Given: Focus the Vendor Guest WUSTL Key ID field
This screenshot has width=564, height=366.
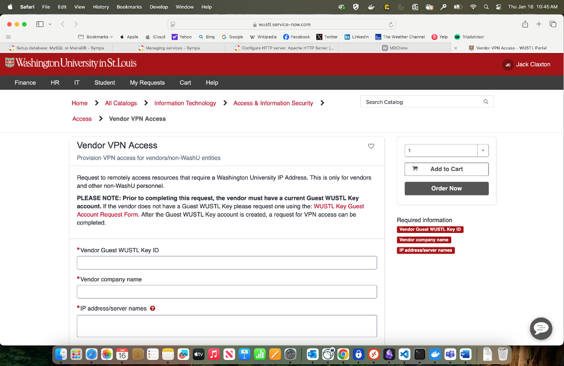Looking at the screenshot, I should point(227,263).
